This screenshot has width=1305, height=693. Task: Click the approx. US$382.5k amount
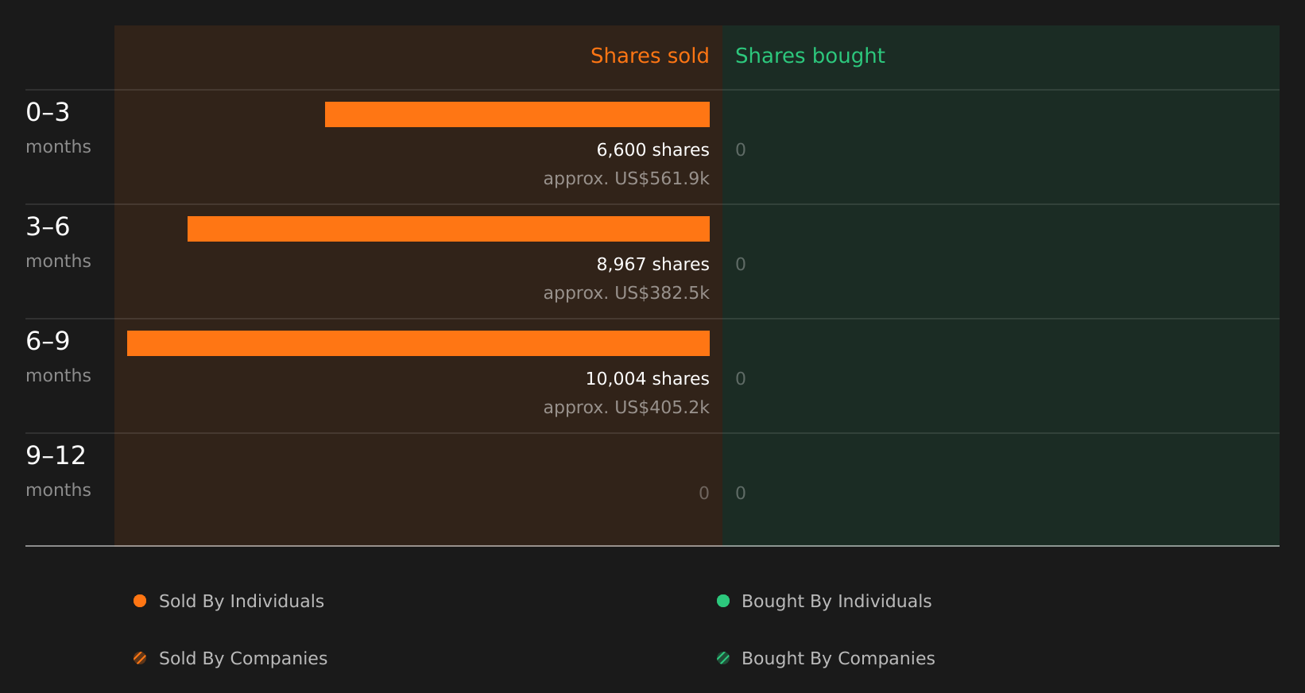(x=626, y=293)
